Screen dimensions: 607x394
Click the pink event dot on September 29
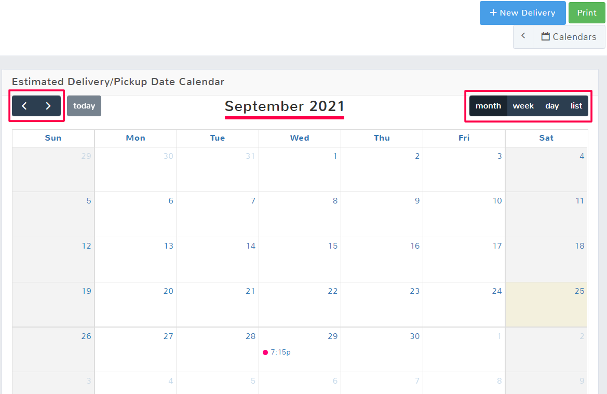click(265, 352)
